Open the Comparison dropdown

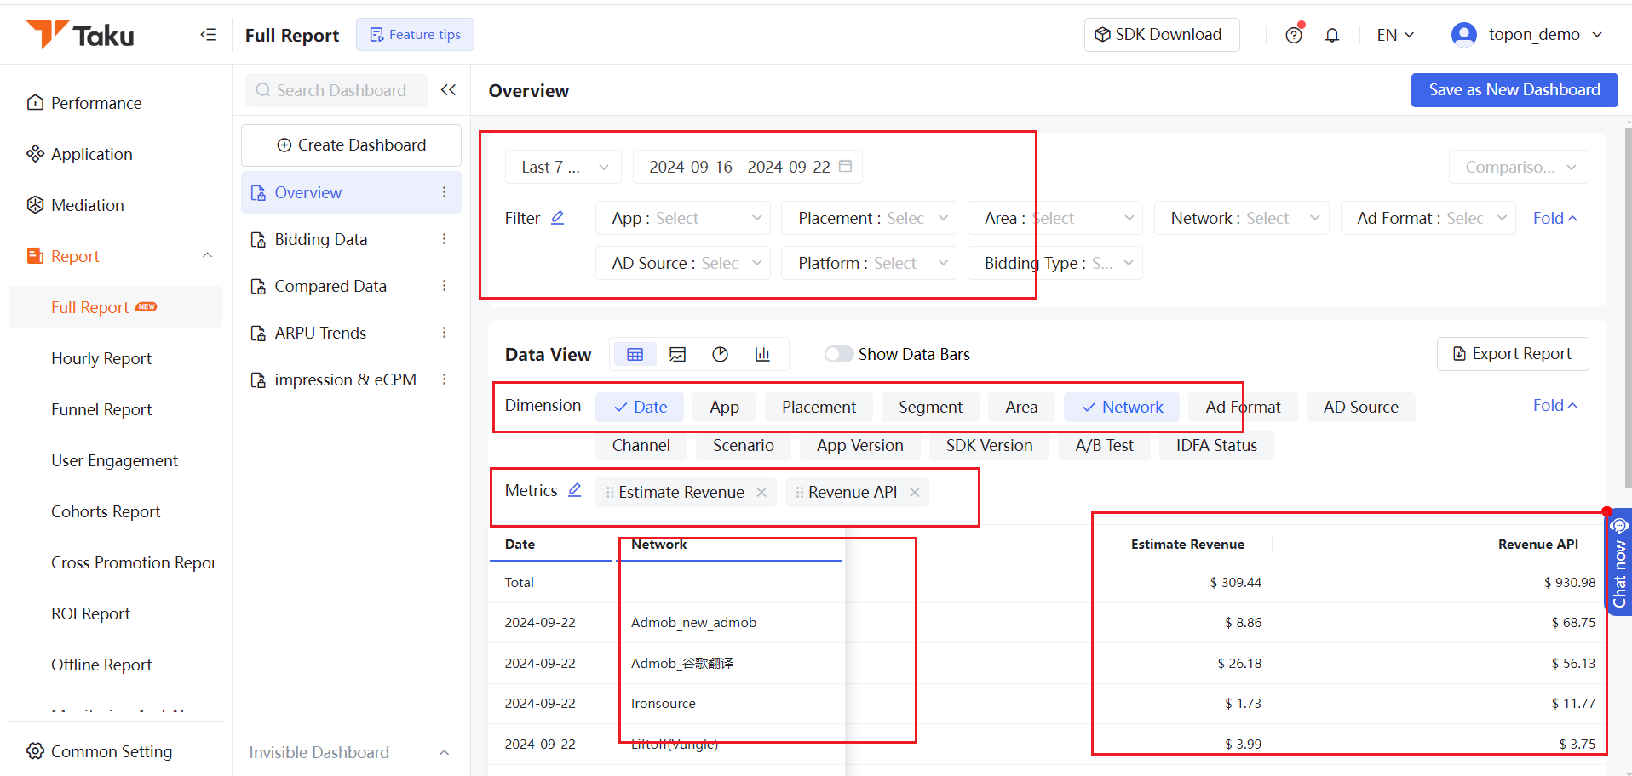tap(1519, 167)
